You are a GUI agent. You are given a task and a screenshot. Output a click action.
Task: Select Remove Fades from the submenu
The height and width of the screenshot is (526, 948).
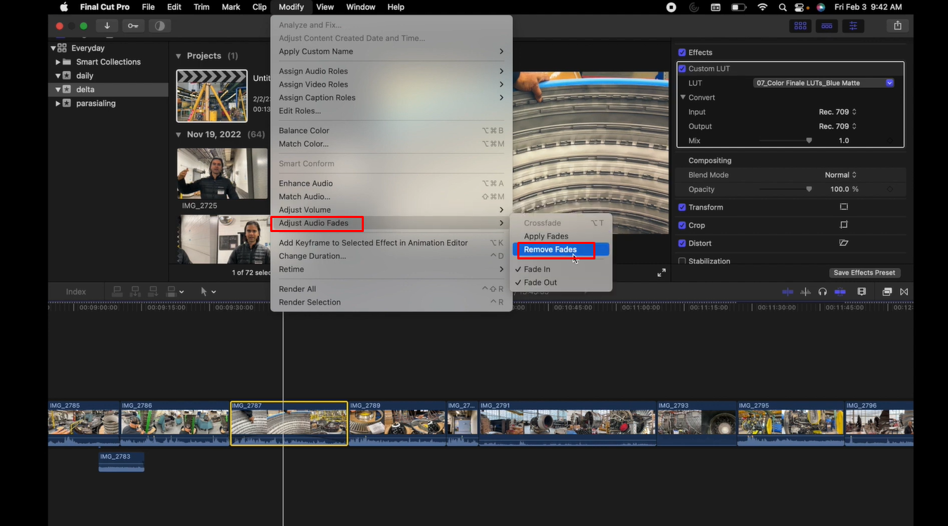[555, 250]
